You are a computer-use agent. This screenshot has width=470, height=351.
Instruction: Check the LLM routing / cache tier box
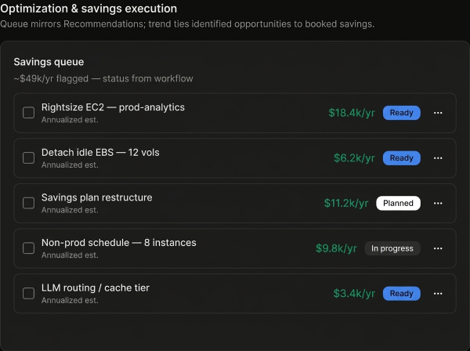tap(28, 294)
